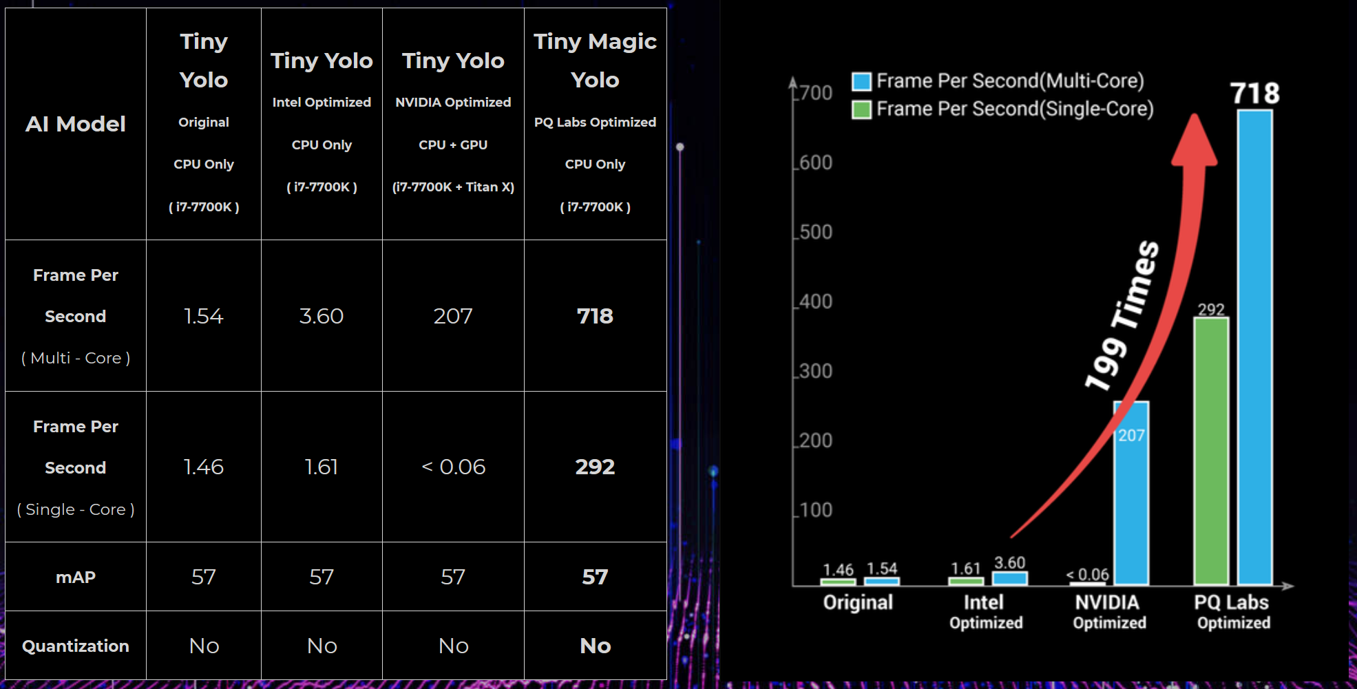1357x689 pixels.
Task: Click the green Single-Core legend swatch
Action: click(861, 109)
